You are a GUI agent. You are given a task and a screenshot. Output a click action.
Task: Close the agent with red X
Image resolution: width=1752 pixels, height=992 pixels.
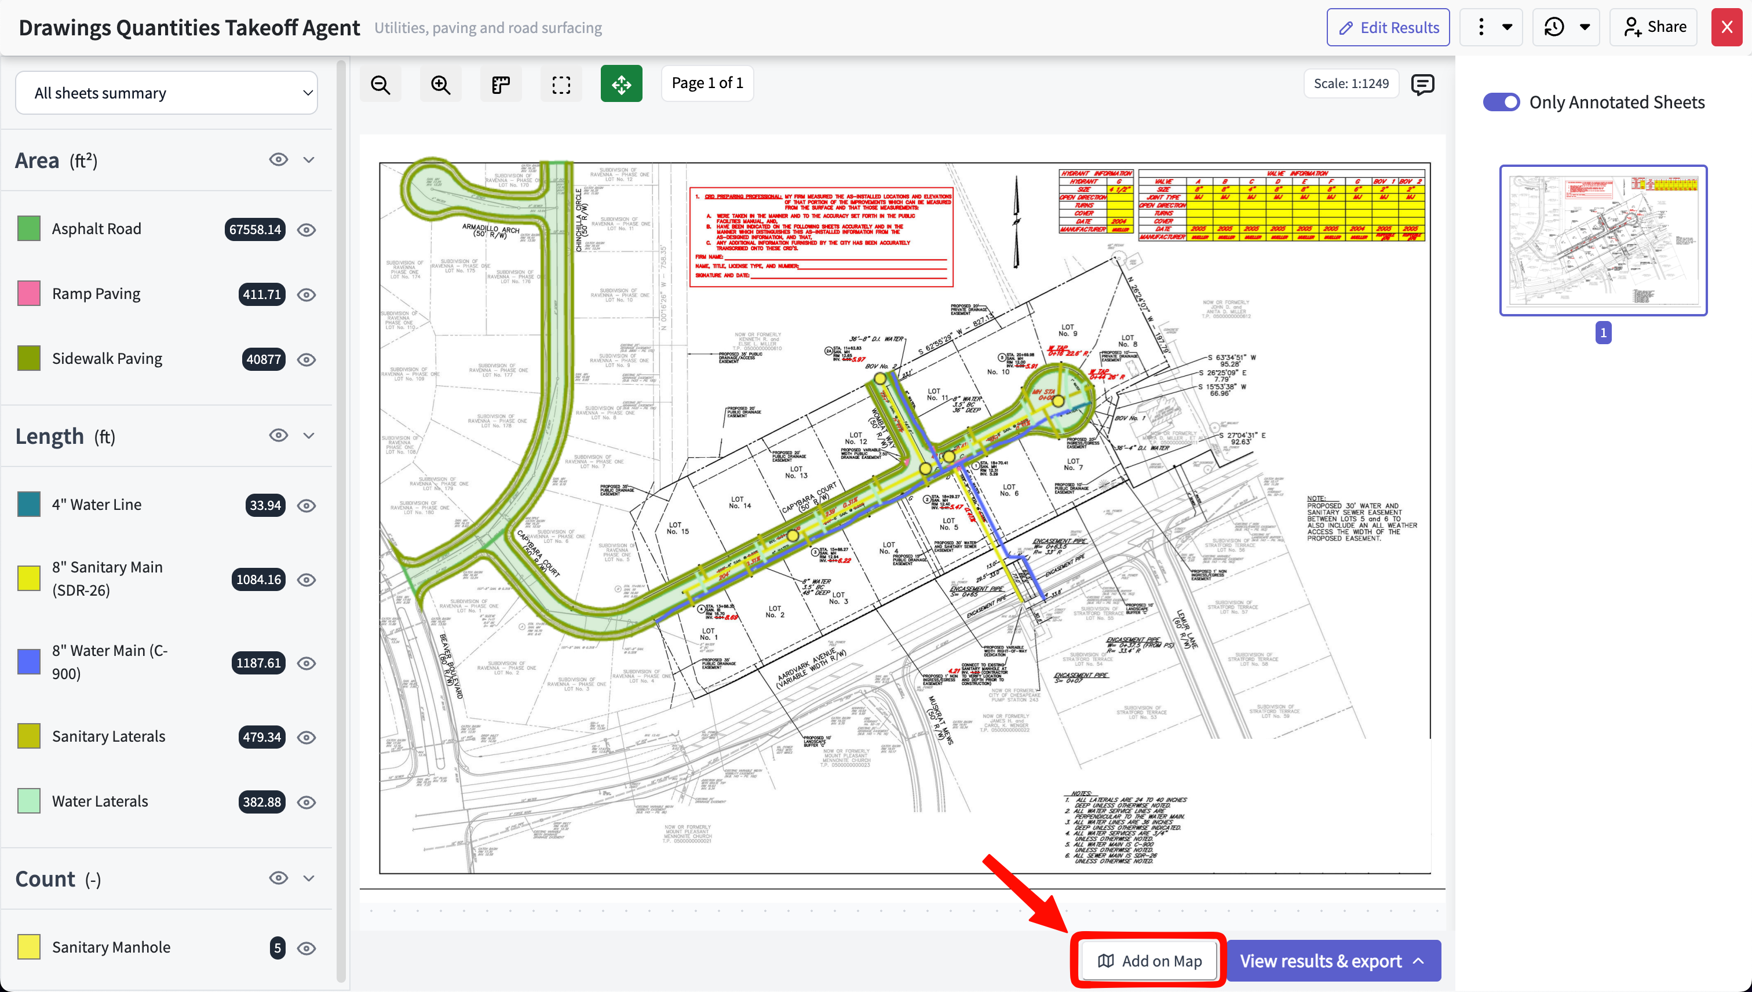tap(1727, 27)
